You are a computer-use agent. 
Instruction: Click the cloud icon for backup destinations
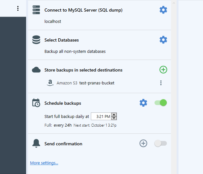(36, 70)
